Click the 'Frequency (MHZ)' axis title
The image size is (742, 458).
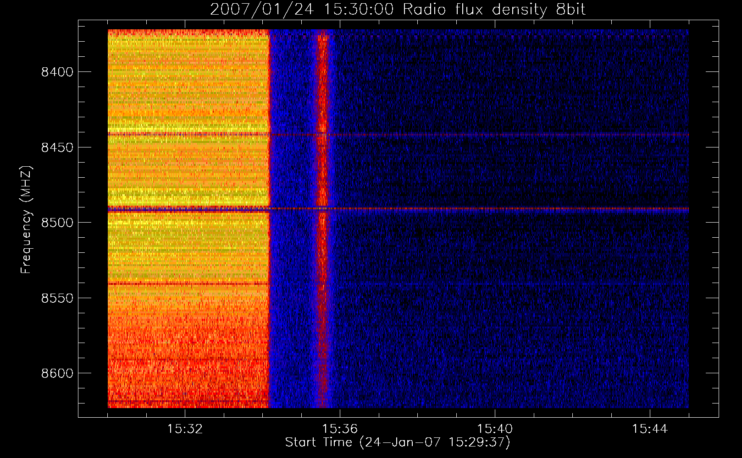(26, 220)
